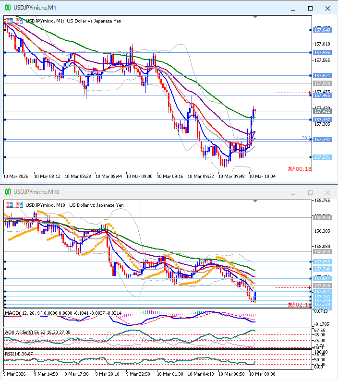Click the M1 chart window title icon
Viewport: 338px width, 380px height.
[8, 8]
